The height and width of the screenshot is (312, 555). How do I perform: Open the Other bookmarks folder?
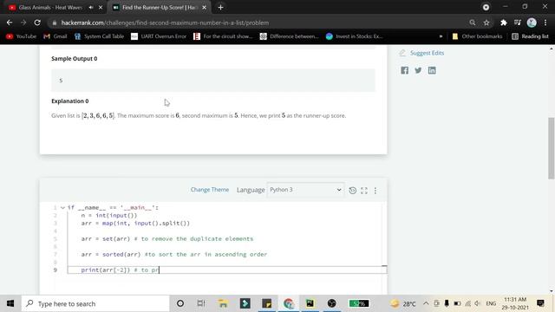(x=477, y=36)
